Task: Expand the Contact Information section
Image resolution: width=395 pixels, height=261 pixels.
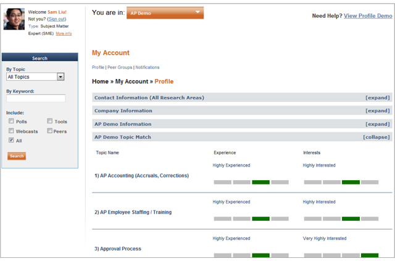Action: [377, 97]
